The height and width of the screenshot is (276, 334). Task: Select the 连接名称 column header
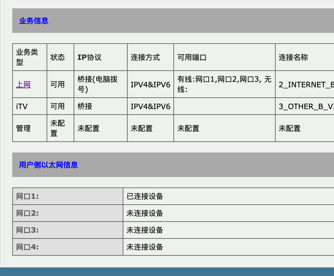click(293, 57)
